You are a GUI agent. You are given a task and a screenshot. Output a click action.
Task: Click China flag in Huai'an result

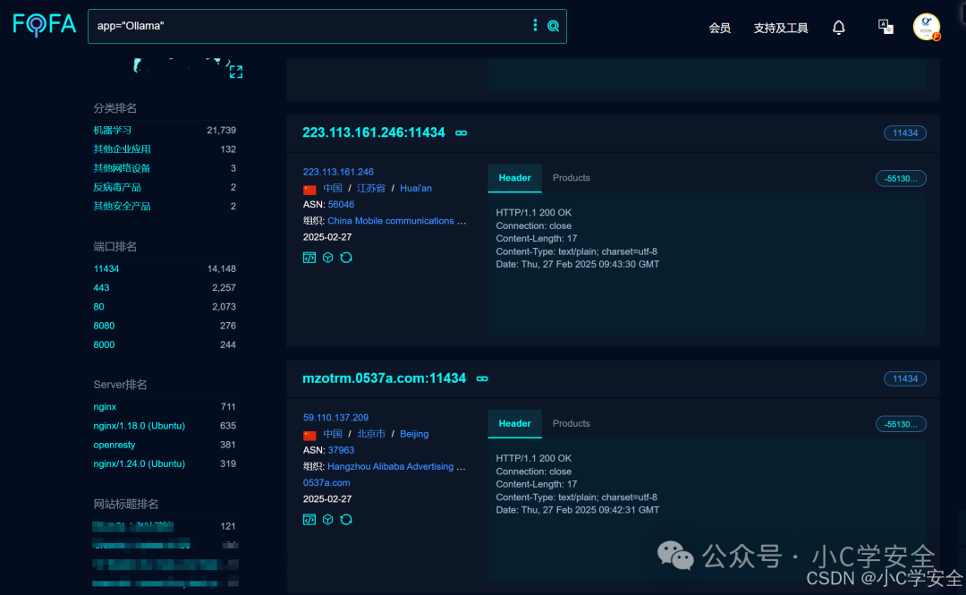309,189
